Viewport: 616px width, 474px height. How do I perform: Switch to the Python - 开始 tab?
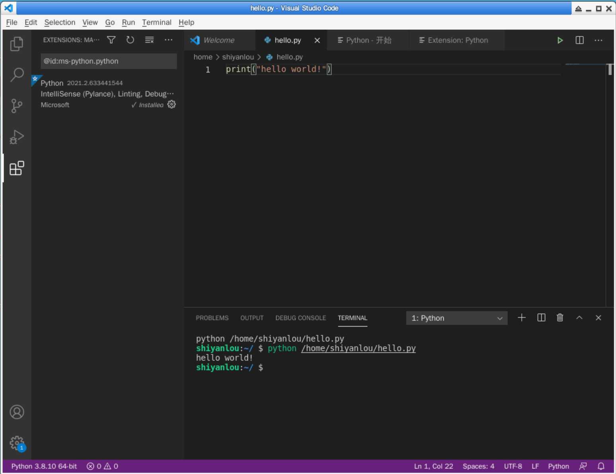368,40
